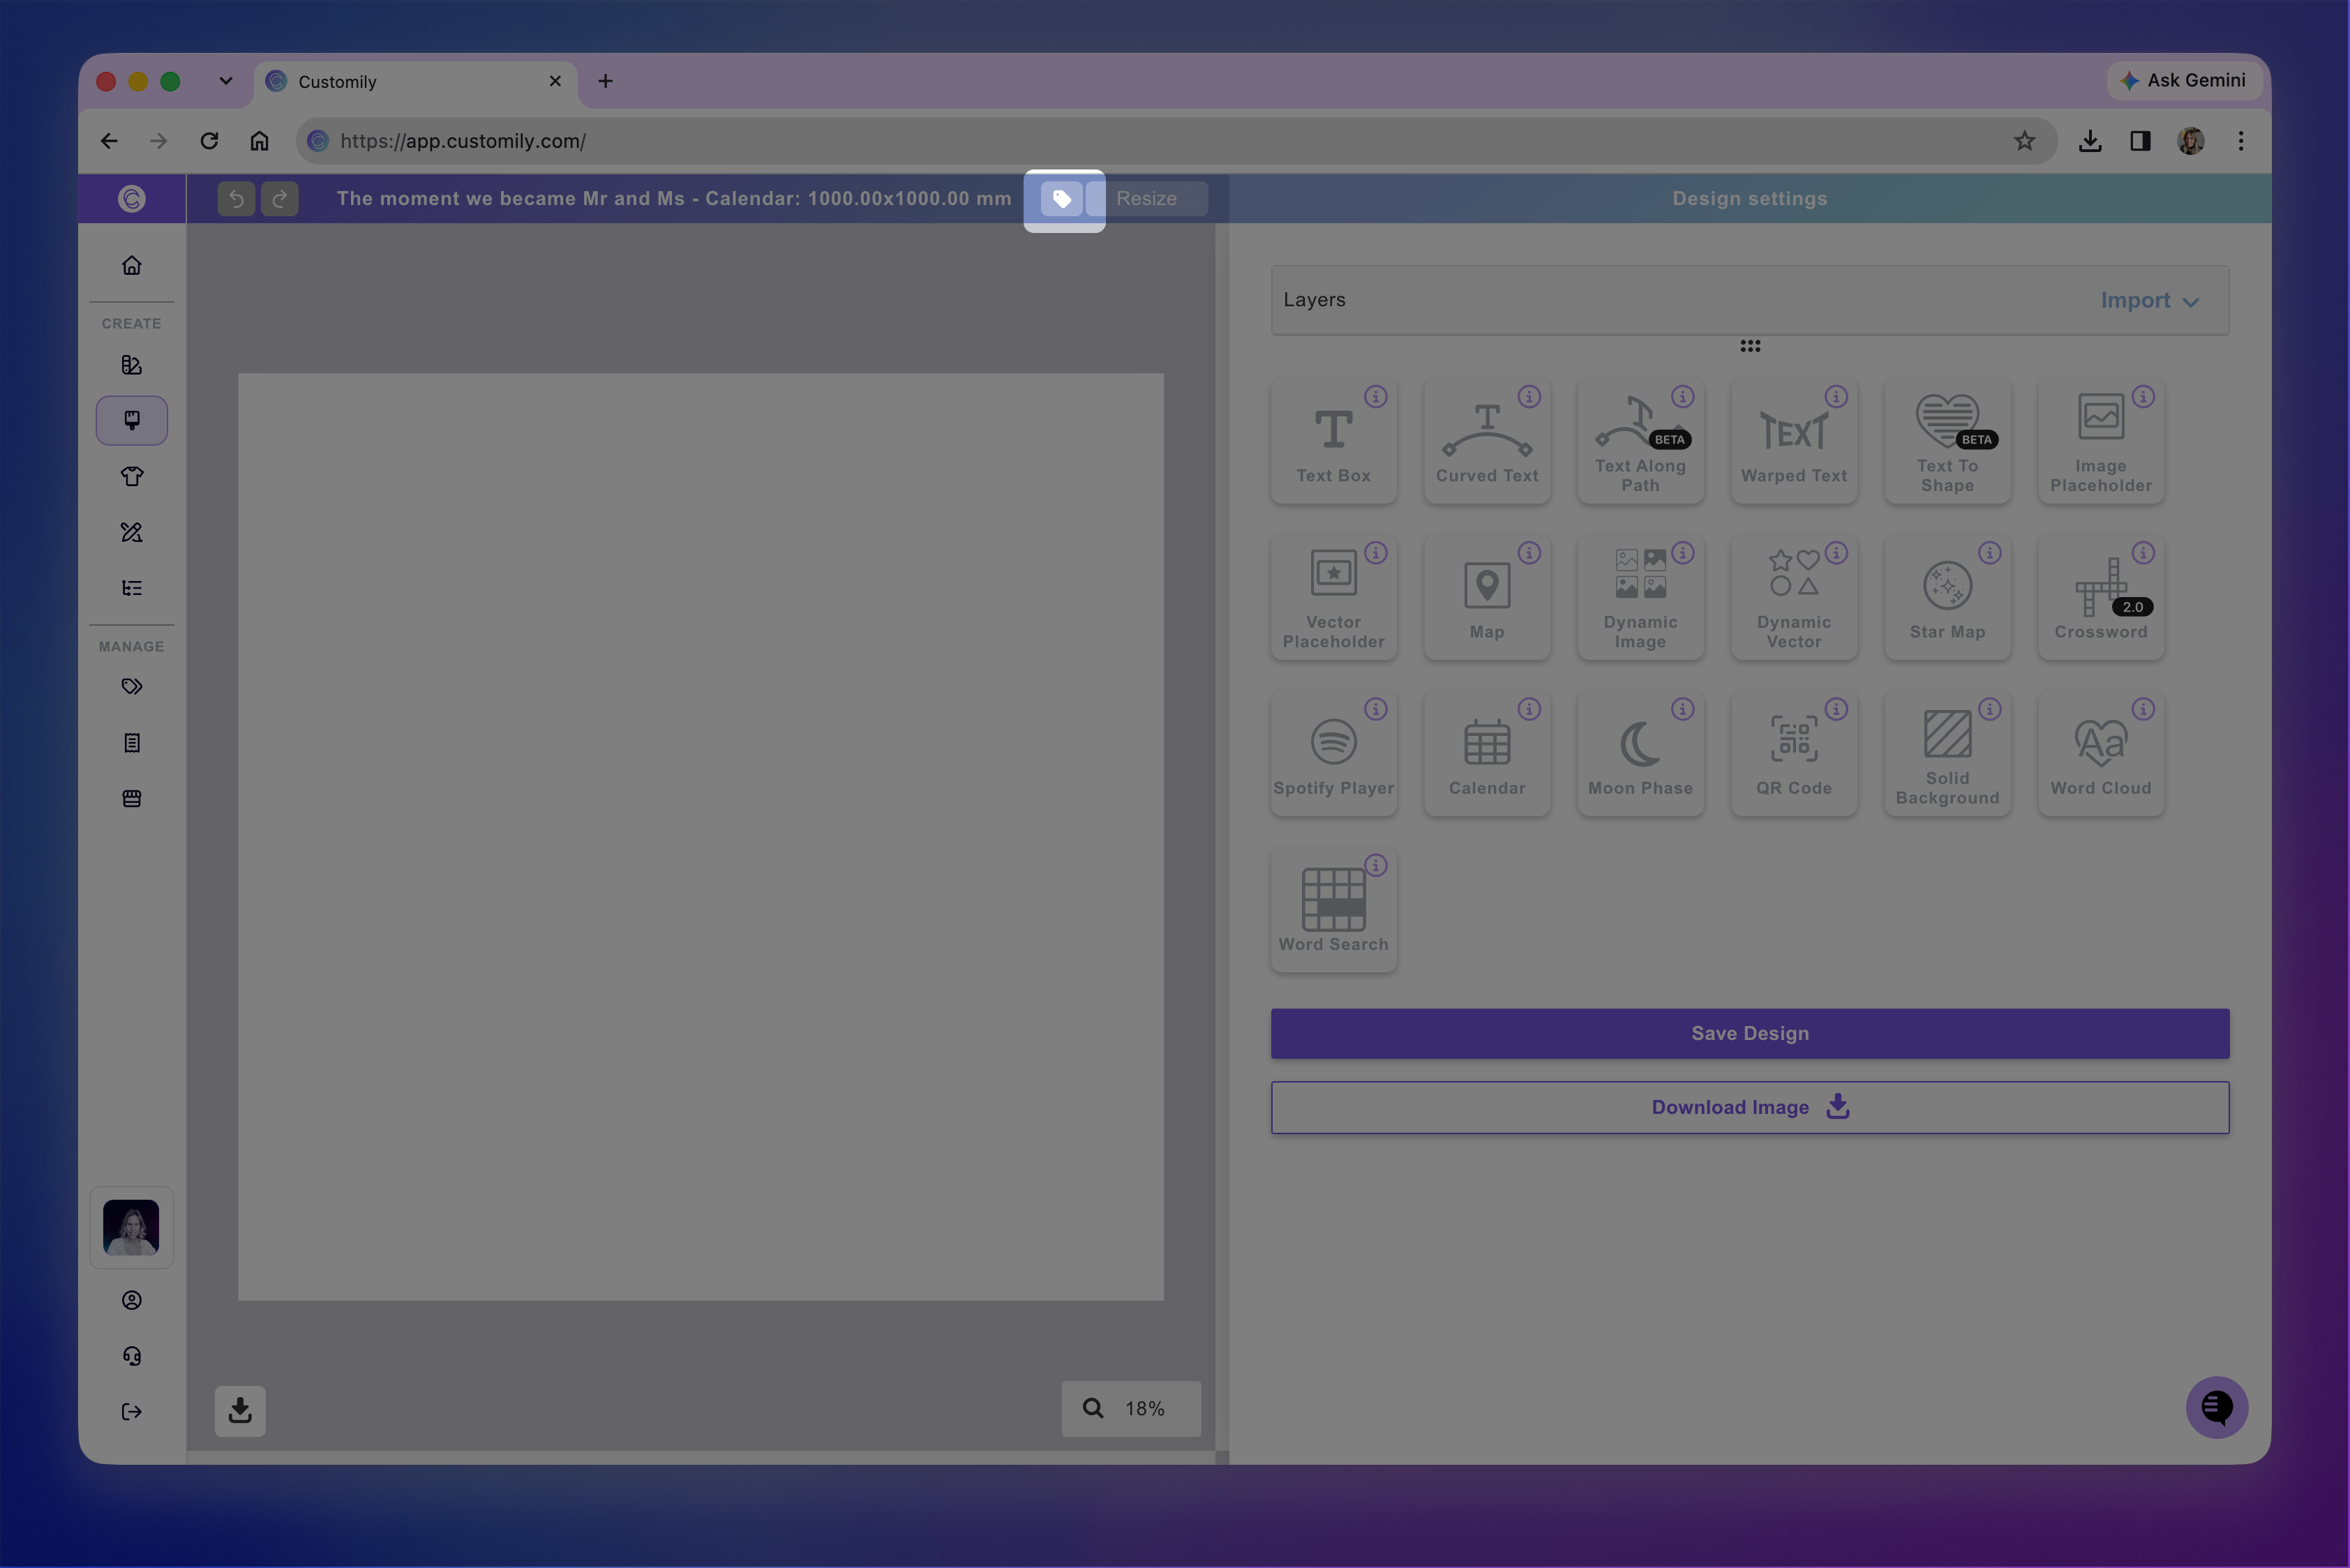Add a Moon Phase element
This screenshot has width=2350, height=1568.
tap(1640, 753)
